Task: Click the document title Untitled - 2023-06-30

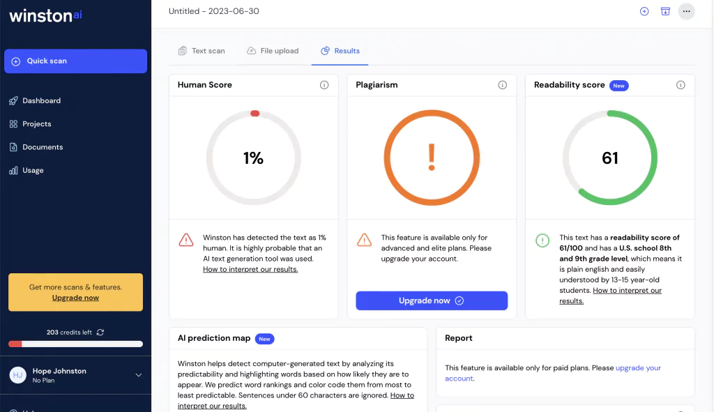Action: (x=214, y=11)
